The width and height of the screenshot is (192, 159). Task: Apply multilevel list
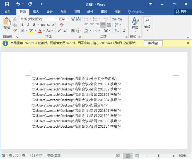(104, 19)
